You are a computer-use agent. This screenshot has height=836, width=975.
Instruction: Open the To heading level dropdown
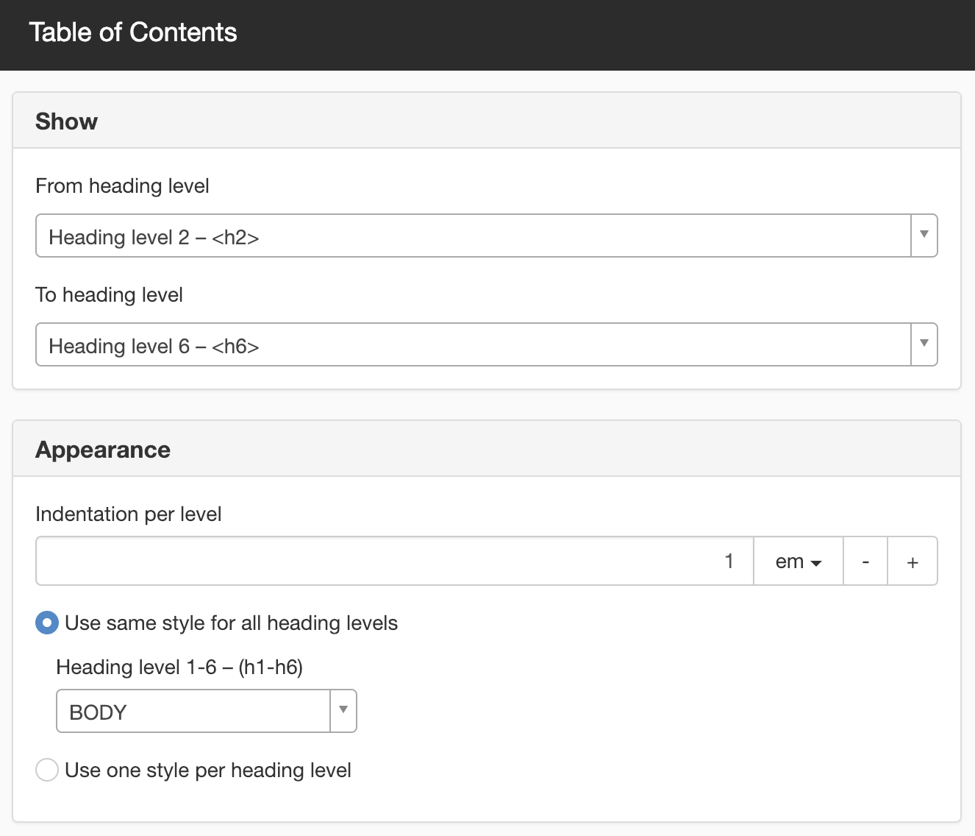[x=486, y=344]
